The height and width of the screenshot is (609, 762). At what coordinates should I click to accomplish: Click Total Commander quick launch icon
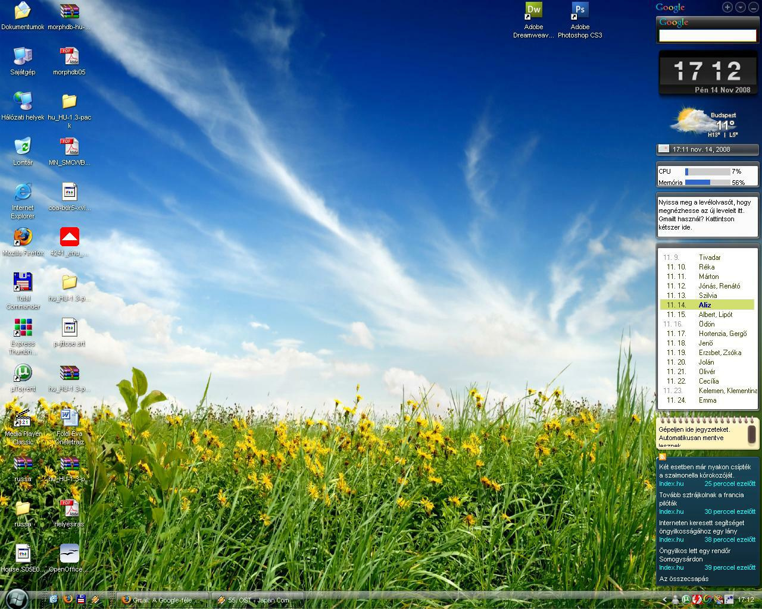click(x=81, y=599)
